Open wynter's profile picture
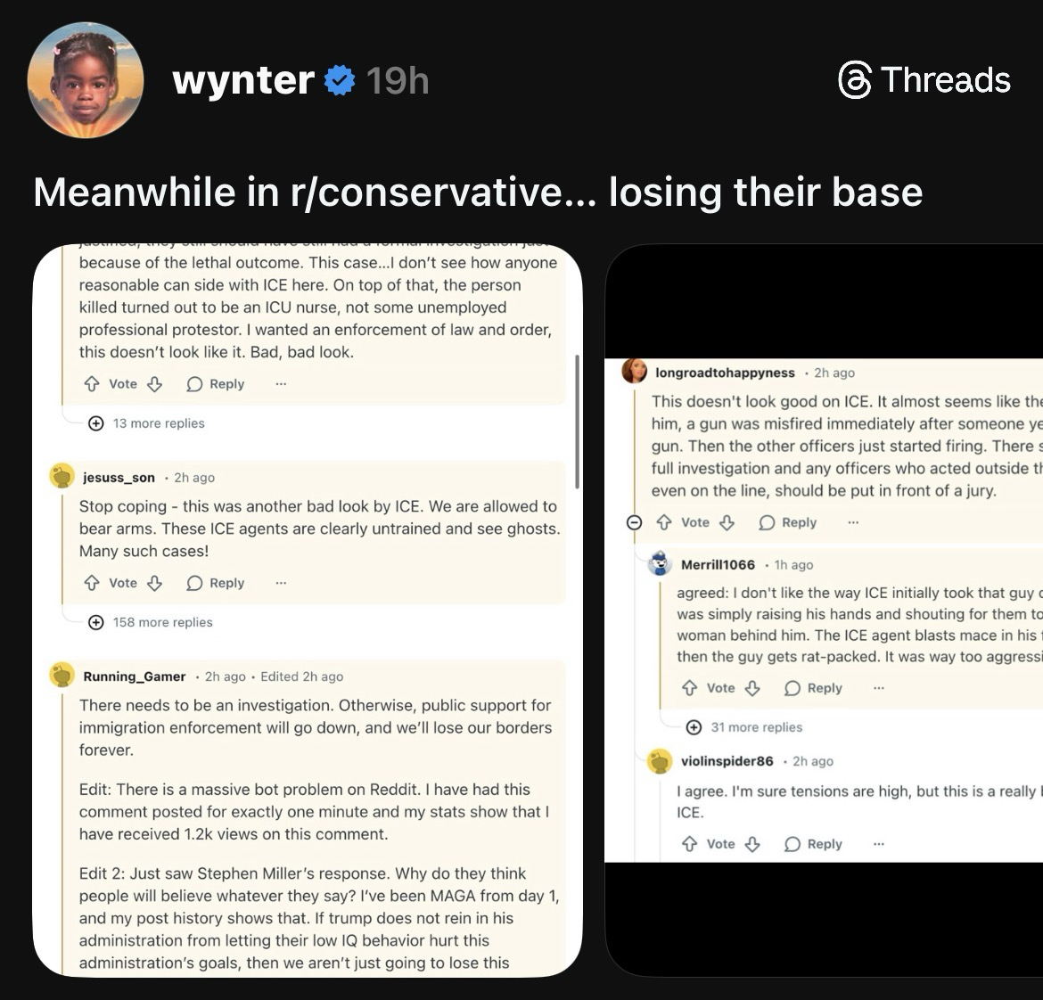This screenshot has height=1000, width=1043. [86, 81]
